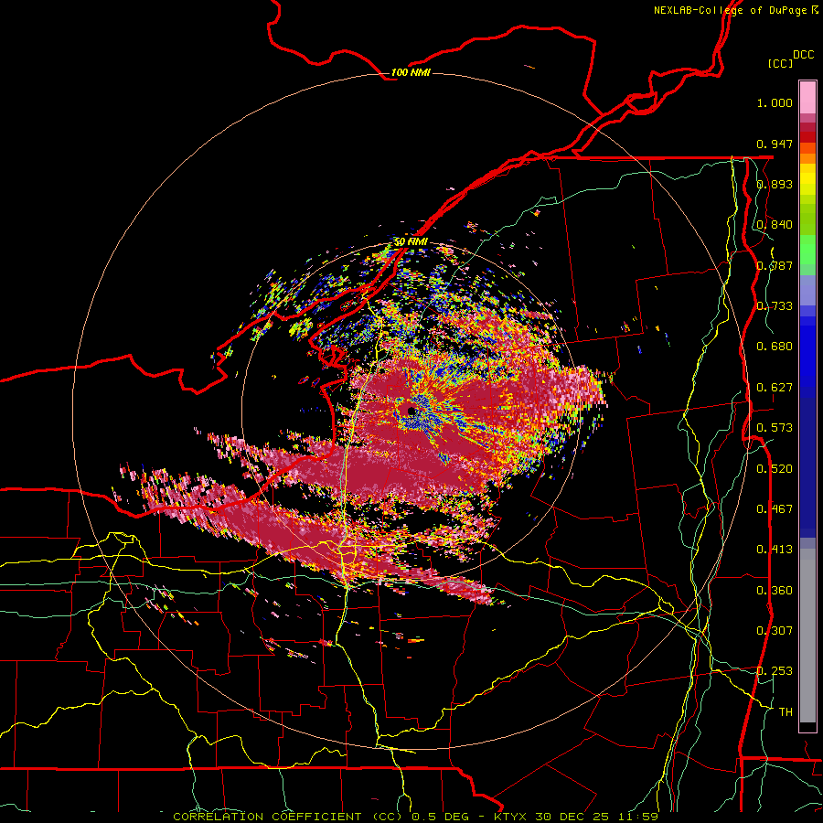This screenshot has width=823, height=823.
Task: Click the 0.360 color scale value
Action: 775,591
